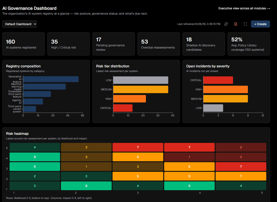Click the Generative AI feature bar
The image size is (277, 202).
point(51,79)
